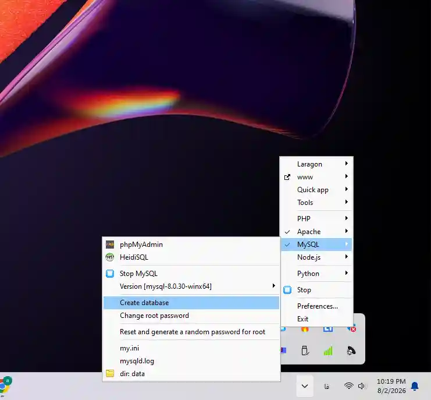
Task: Toggle the checked MySQL service entry
Action: point(316,245)
